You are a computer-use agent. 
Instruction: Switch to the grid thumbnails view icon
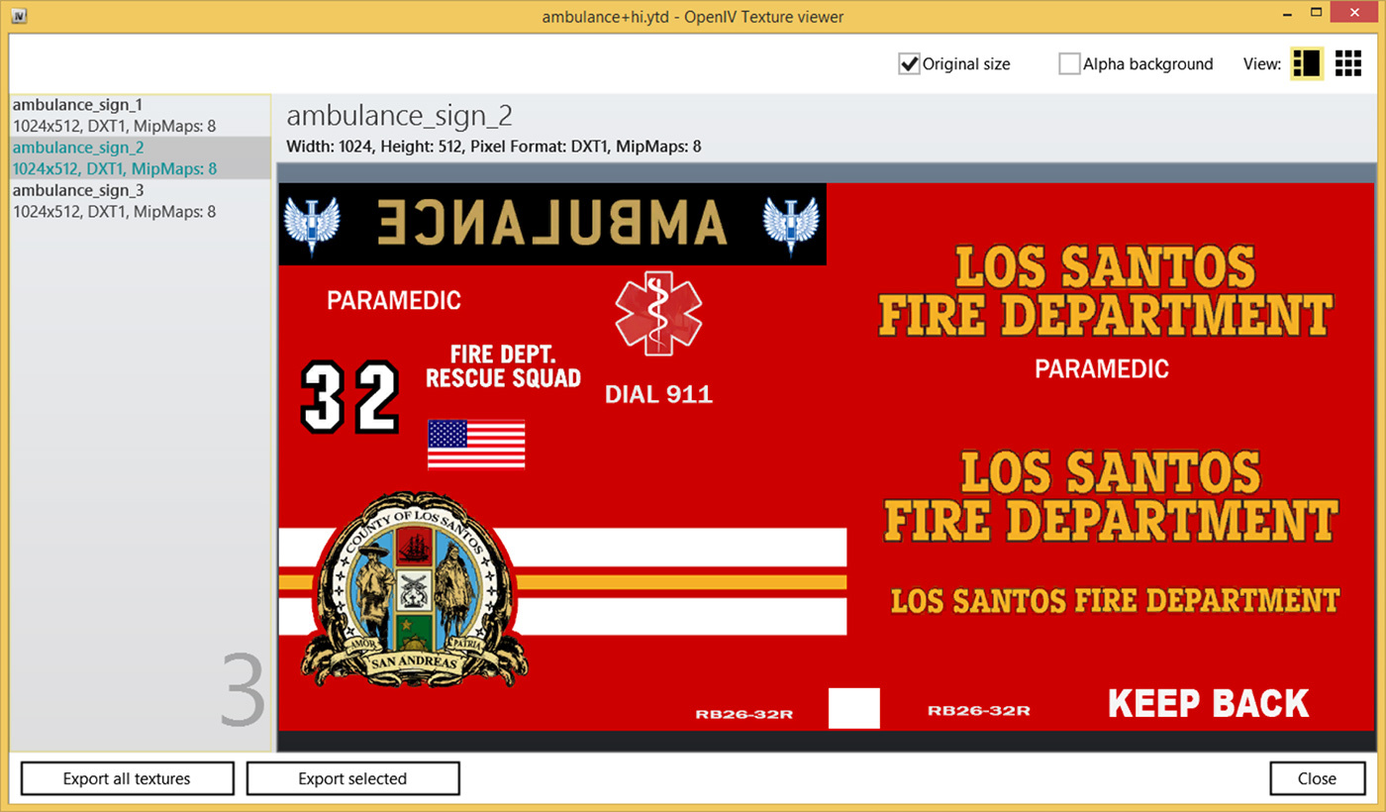tap(1348, 63)
